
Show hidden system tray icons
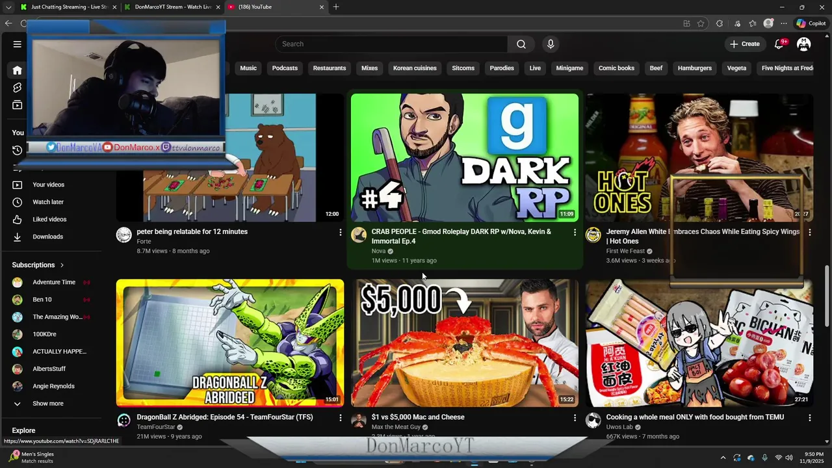tap(723, 458)
